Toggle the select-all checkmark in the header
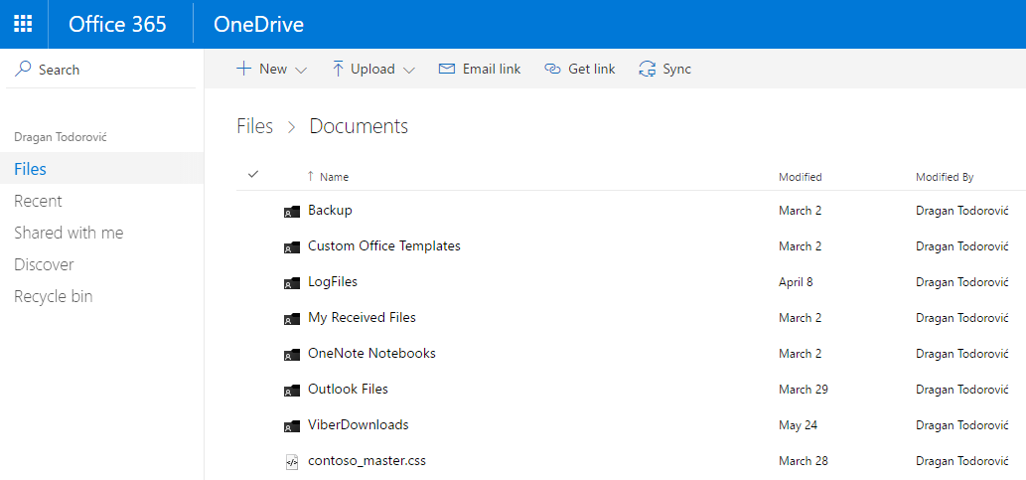Screen dimensions: 1026x480 coord(254,174)
